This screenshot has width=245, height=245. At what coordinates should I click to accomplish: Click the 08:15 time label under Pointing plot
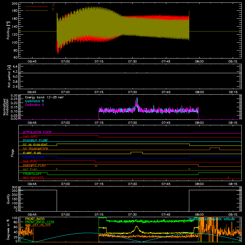pyautogui.click(x=233, y=62)
